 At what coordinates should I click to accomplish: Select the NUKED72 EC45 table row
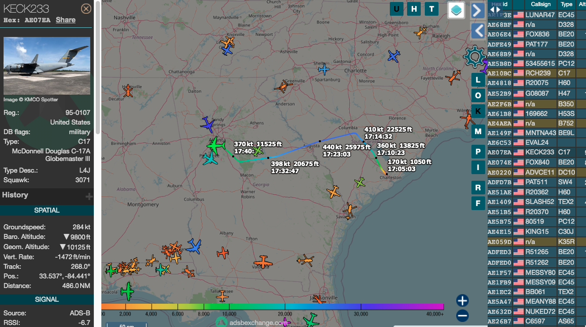pyautogui.click(x=537, y=311)
